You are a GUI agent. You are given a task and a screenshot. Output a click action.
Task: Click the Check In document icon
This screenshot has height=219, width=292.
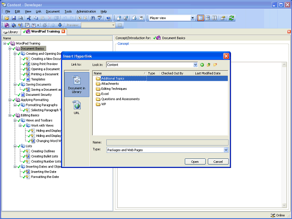coord(119,18)
